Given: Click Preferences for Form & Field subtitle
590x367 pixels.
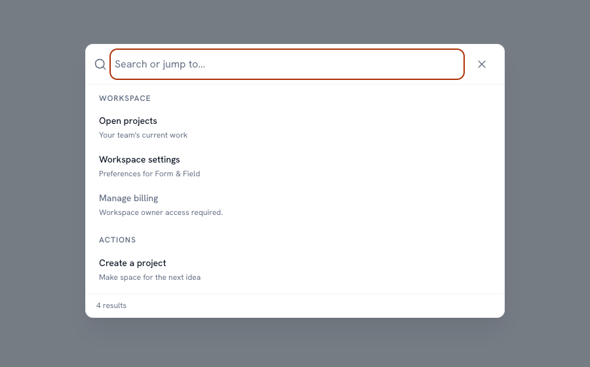Looking at the screenshot, I should pos(149,174).
